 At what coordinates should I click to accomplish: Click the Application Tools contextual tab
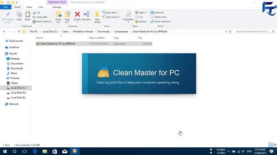57,2
